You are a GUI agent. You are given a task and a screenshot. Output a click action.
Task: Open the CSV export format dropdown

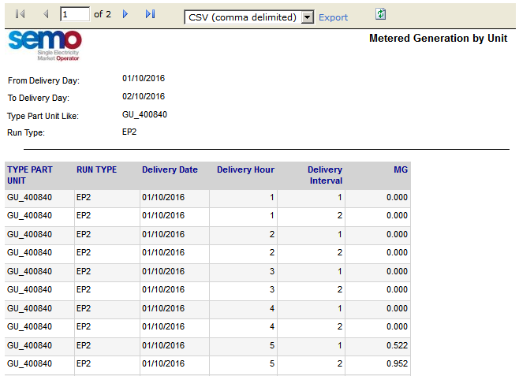308,17
